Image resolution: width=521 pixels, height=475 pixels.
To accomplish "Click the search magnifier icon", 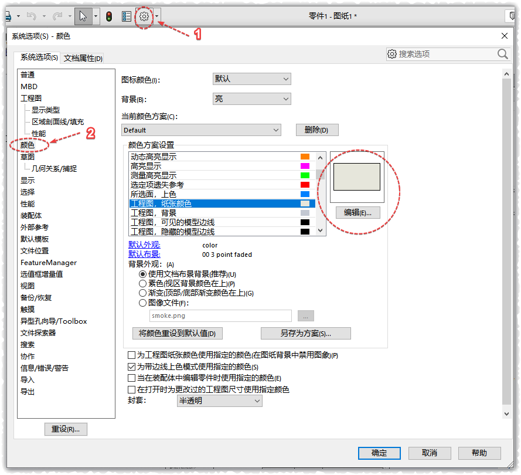I will [503, 54].
